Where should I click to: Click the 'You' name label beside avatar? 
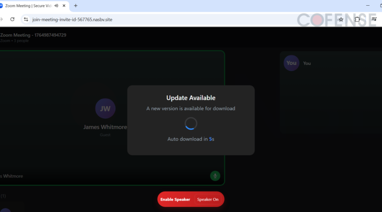(x=307, y=63)
